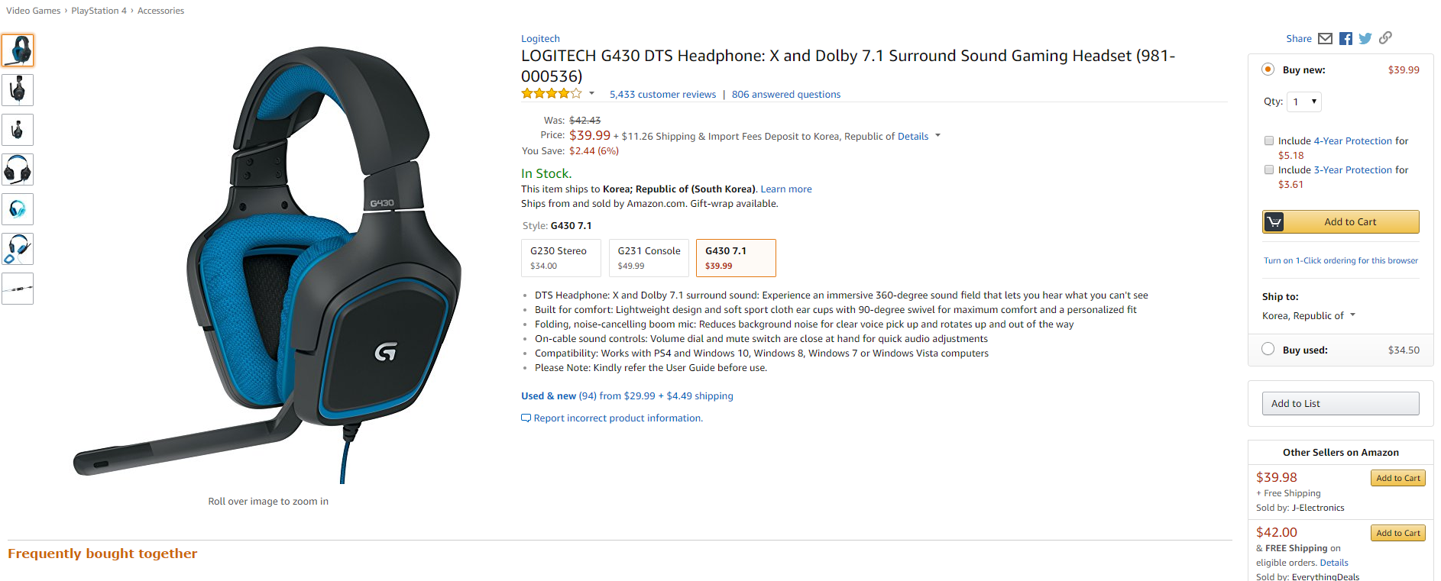This screenshot has width=1441, height=581.
Task: Select the microphone cable thumbnail image
Action: pos(18,289)
